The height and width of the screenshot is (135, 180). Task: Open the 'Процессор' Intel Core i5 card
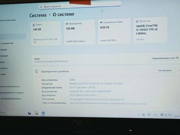pos(150,30)
